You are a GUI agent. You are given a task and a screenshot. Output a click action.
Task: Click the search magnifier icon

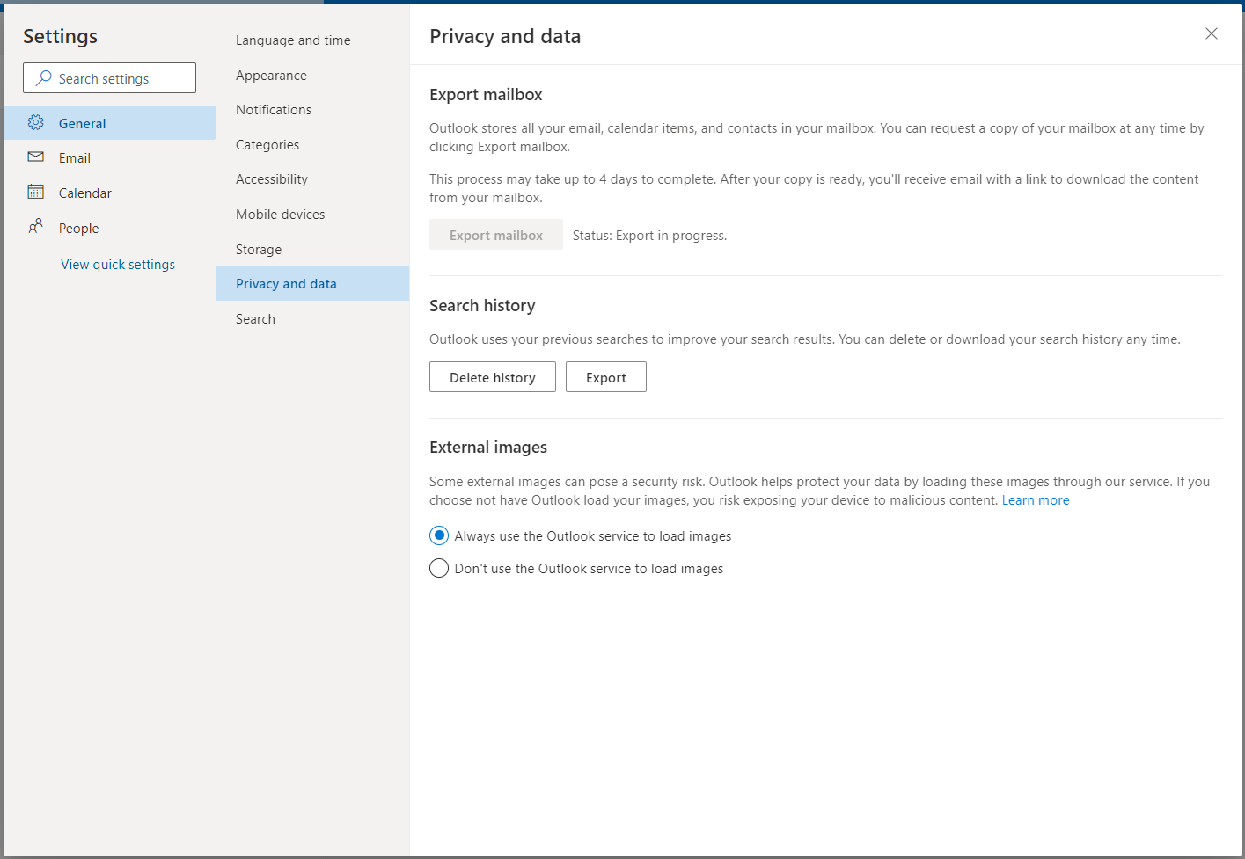click(43, 78)
